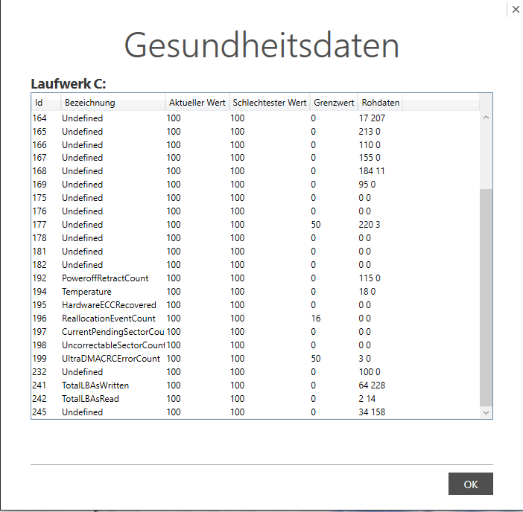The image size is (523, 512).
Task: Click raw data value 2 14
Action: (x=367, y=398)
